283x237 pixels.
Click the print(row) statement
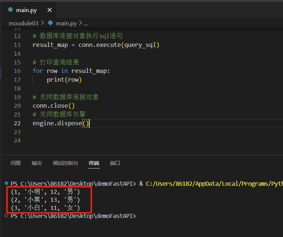[x=64, y=79]
